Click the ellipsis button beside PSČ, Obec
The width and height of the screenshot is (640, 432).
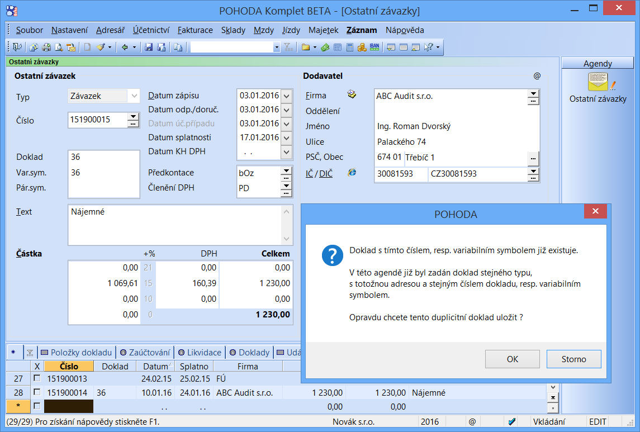click(533, 158)
